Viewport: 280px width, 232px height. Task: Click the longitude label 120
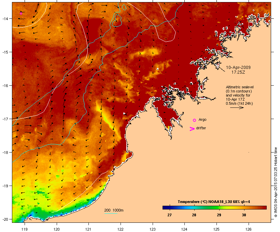click(x=57, y=229)
